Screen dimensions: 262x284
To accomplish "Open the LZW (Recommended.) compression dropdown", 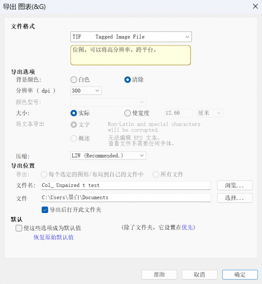I will (x=108, y=156).
